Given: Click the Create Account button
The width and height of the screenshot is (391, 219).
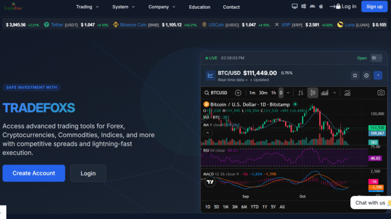Looking at the screenshot, I should [x=34, y=173].
